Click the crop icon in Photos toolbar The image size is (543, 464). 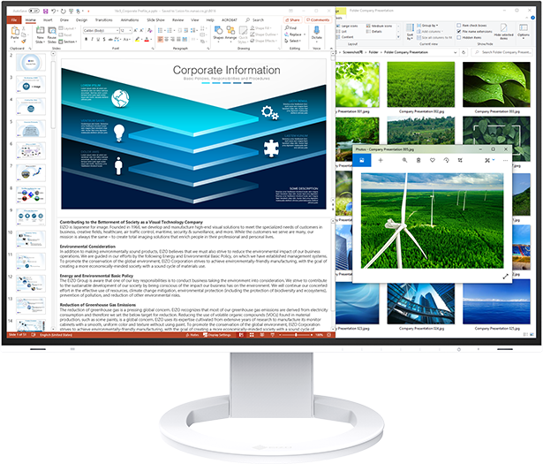coord(460,160)
